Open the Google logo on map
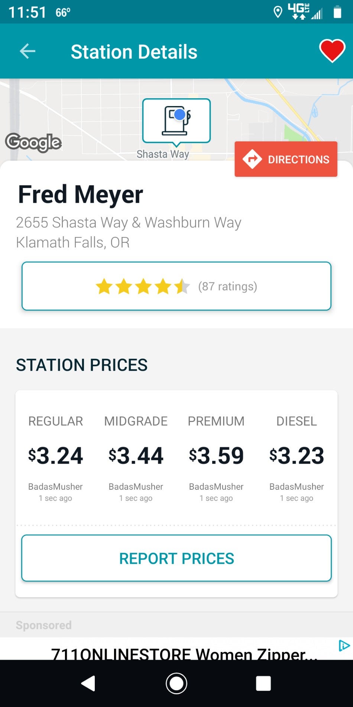This screenshot has height=707, width=353. (33, 143)
